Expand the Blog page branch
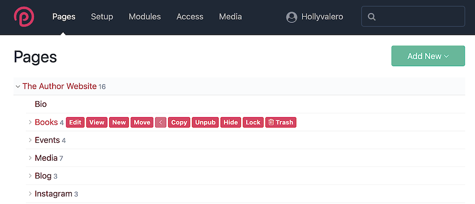This screenshot has width=475, height=204. [x=30, y=176]
